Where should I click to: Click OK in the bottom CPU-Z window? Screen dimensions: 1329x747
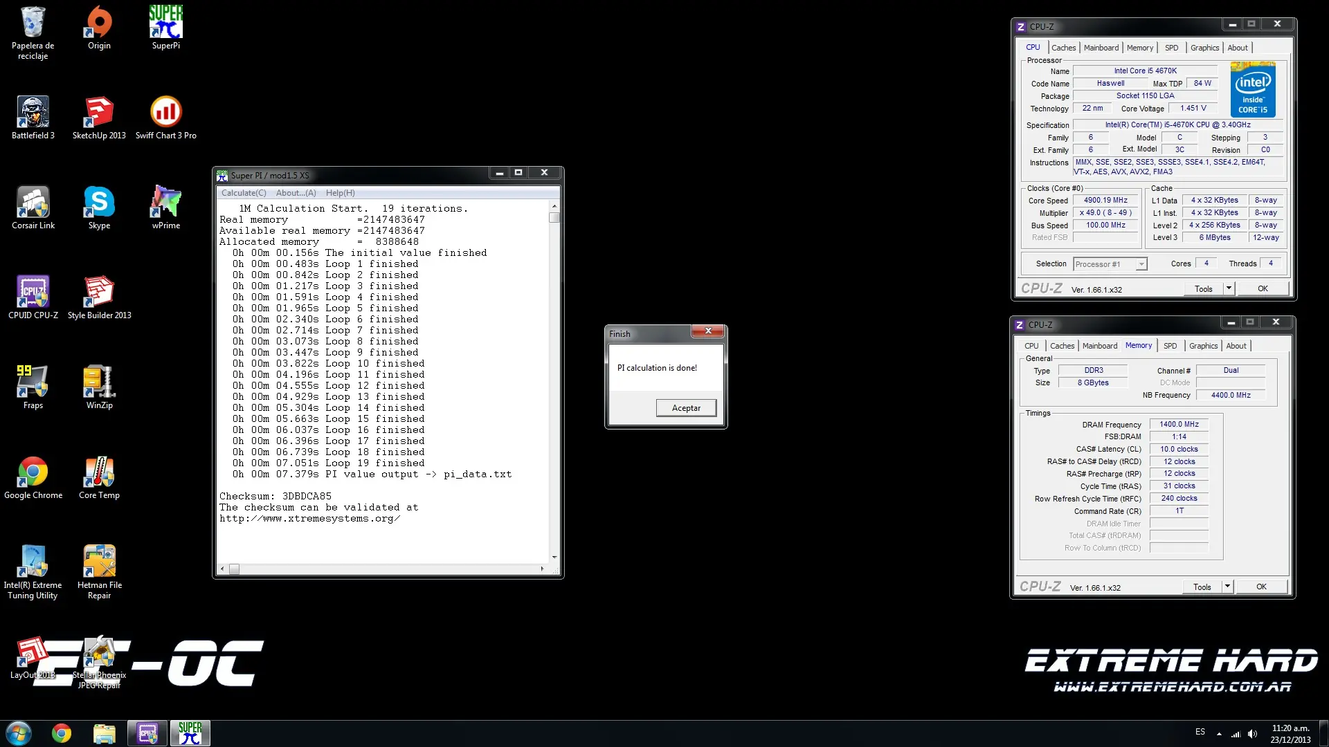click(1261, 587)
